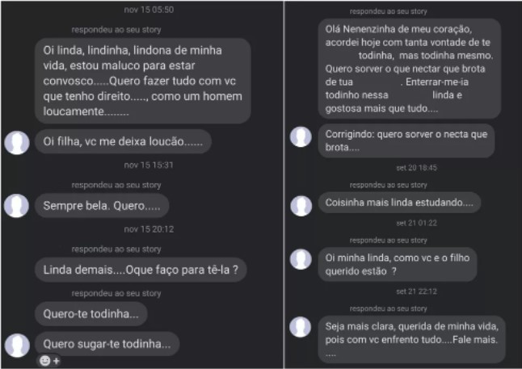The width and height of the screenshot is (522, 369).
Task: Click the 'set 20 18:45' timestamp
Action: click(x=416, y=168)
